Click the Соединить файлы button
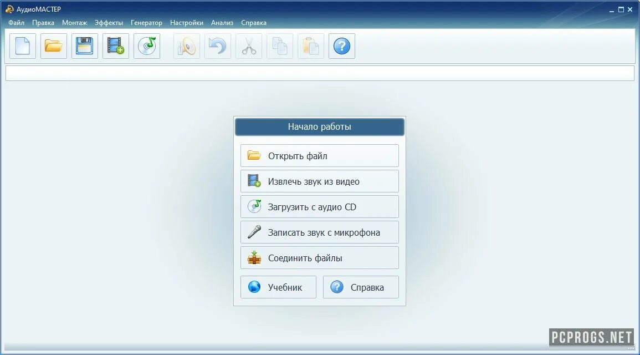The height and width of the screenshot is (355, 640). (x=320, y=258)
